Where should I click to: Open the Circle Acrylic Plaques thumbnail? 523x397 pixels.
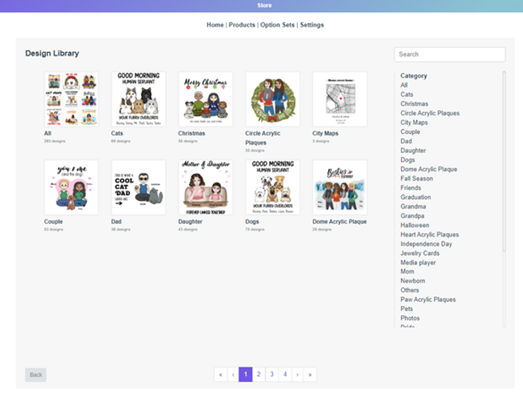click(x=273, y=99)
